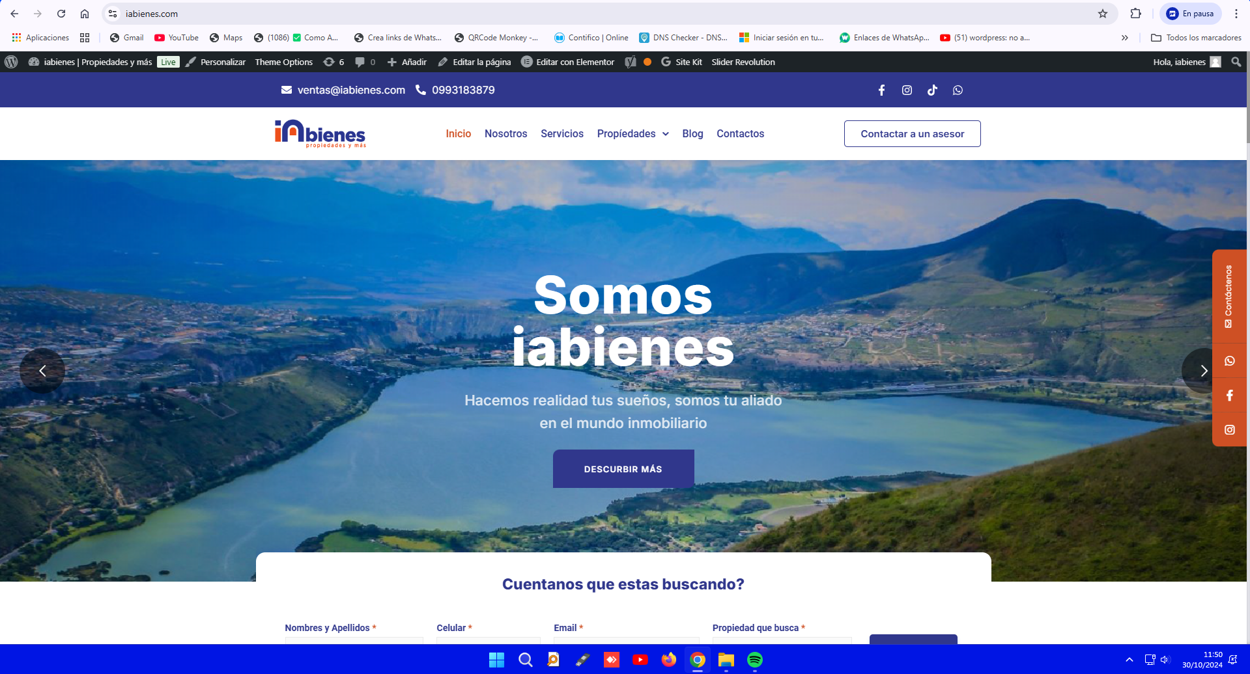This screenshot has width=1250, height=674.
Task: Open the WordPress logo admin menu
Action: point(11,62)
